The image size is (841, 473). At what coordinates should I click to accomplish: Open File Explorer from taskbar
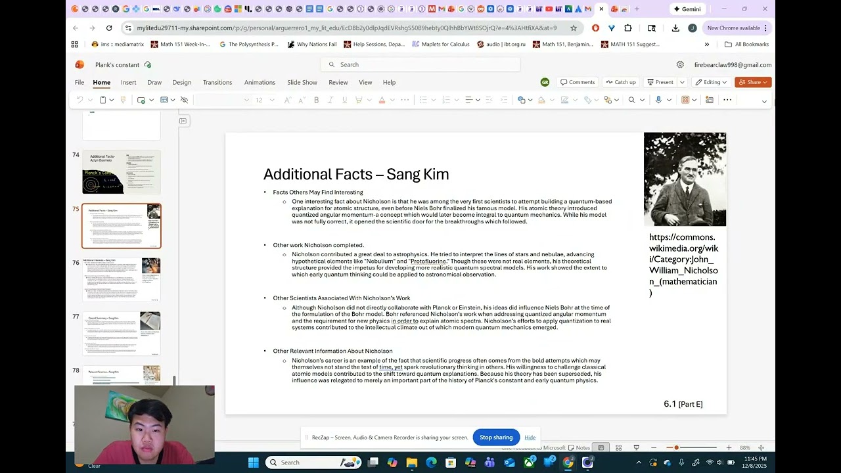point(411,462)
